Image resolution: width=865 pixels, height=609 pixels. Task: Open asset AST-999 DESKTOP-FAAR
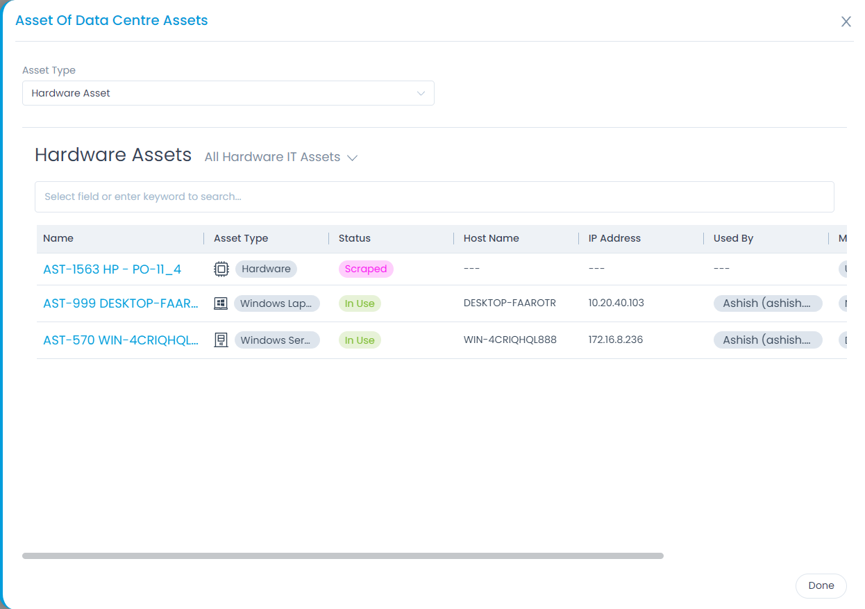(x=121, y=303)
